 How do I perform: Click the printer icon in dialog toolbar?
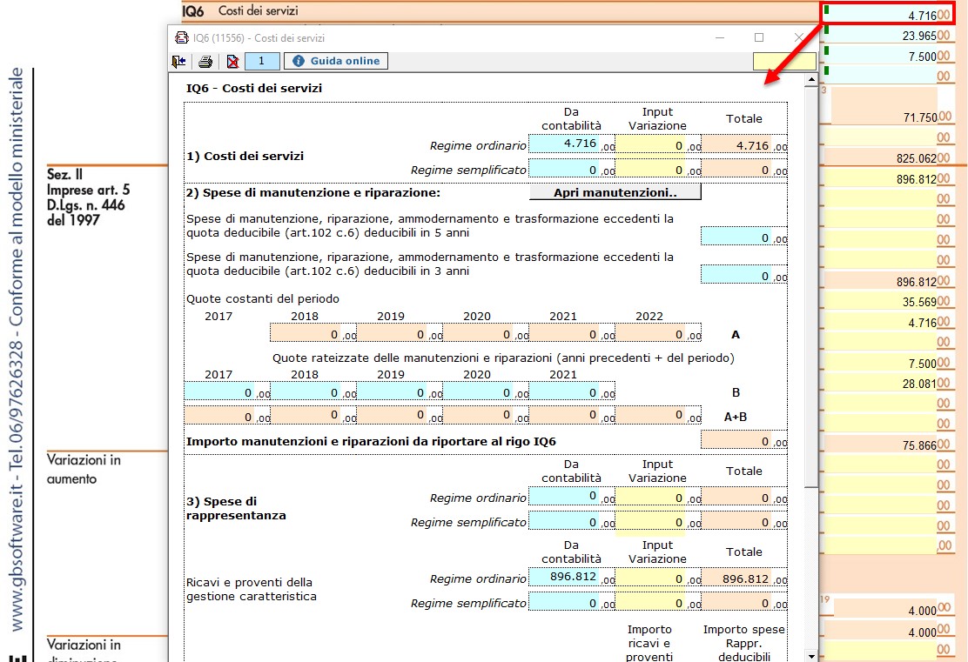click(x=205, y=61)
